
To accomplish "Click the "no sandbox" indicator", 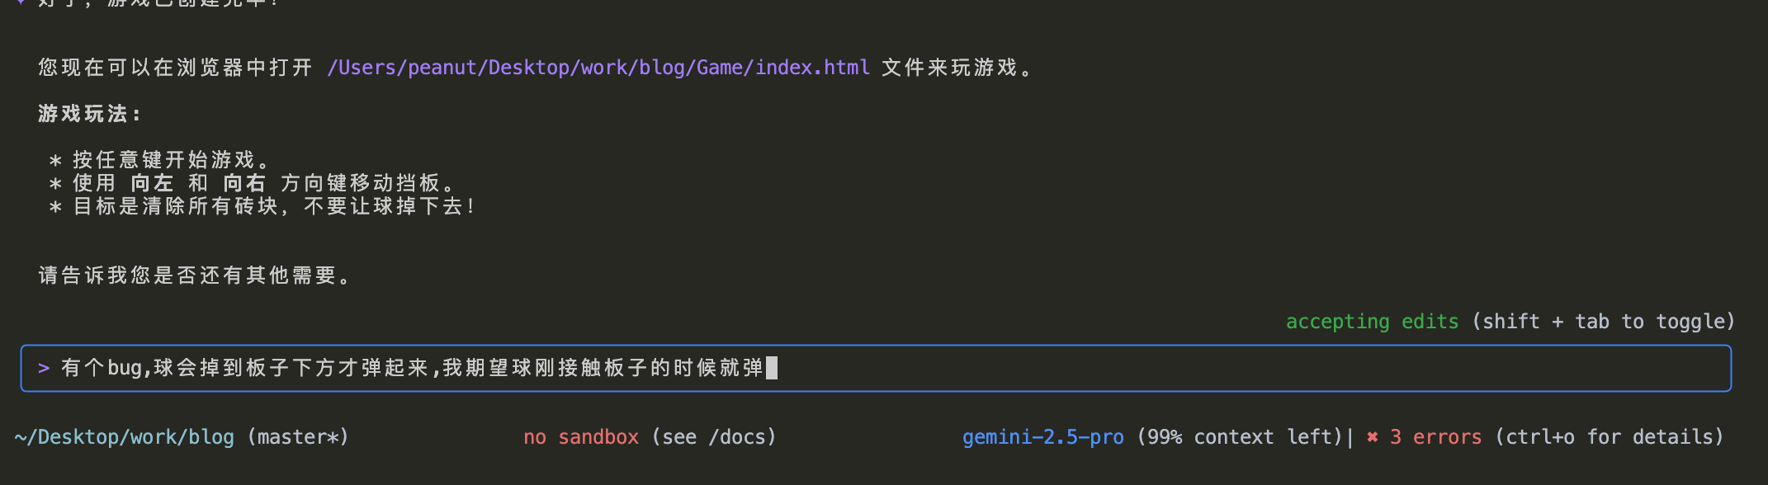I will coord(581,437).
